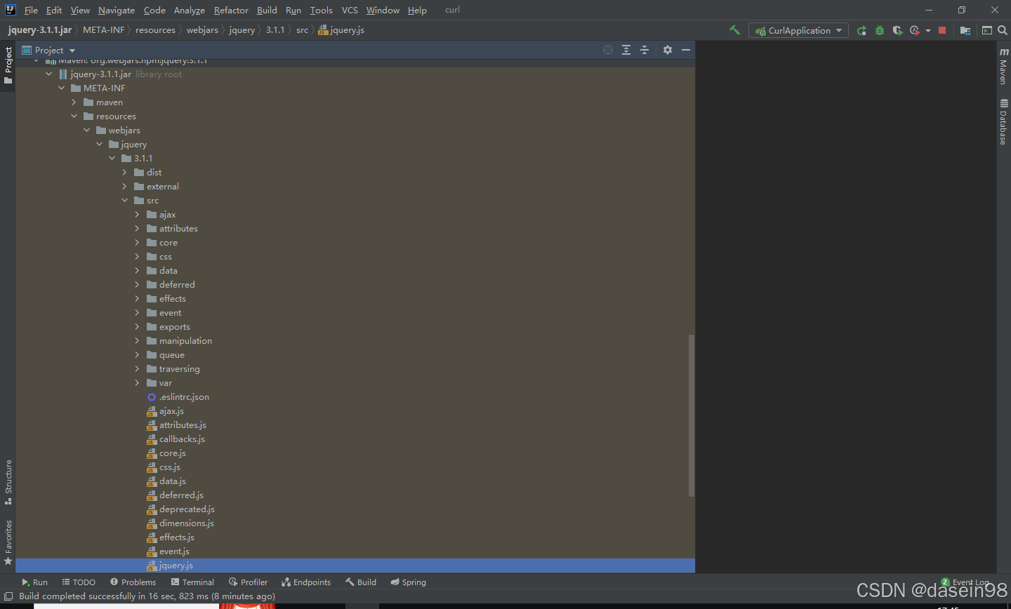
Task: Click Run with Coverage shield icon
Action: click(897, 30)
